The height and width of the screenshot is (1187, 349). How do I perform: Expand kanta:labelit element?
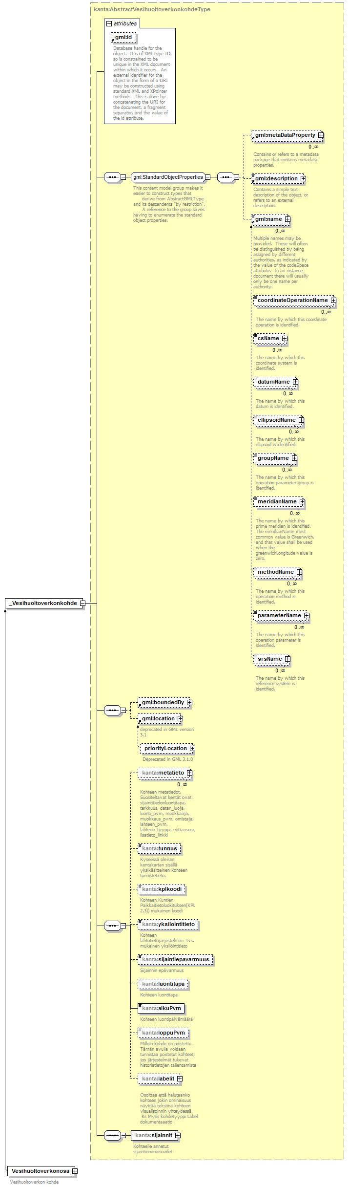coord(180,1079)
